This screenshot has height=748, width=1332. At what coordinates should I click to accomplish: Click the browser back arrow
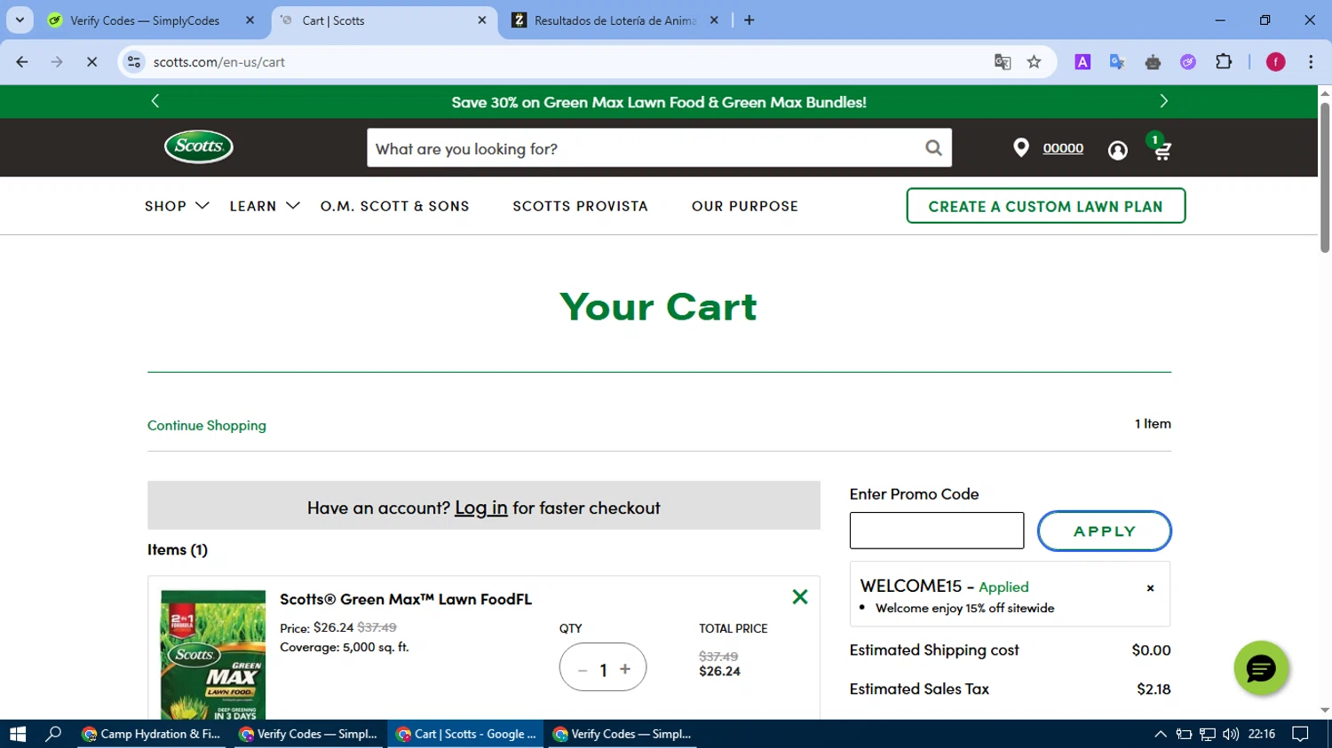click(x=22, y=62)
